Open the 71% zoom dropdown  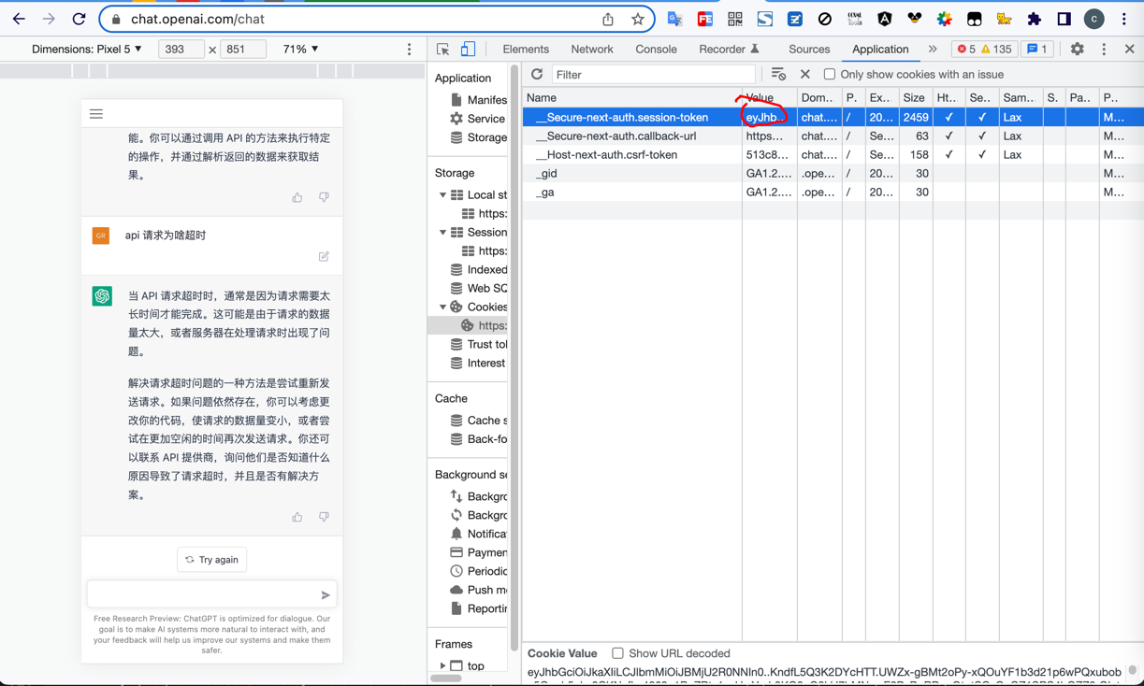[x=300, y=49]
